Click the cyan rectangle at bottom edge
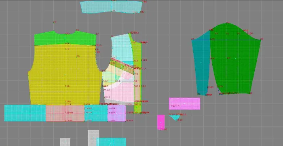 click(111, 142)
